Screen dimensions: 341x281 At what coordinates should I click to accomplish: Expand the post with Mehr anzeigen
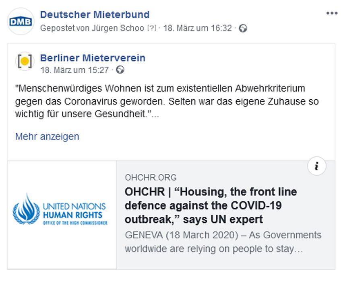click(x=47, y=136)
